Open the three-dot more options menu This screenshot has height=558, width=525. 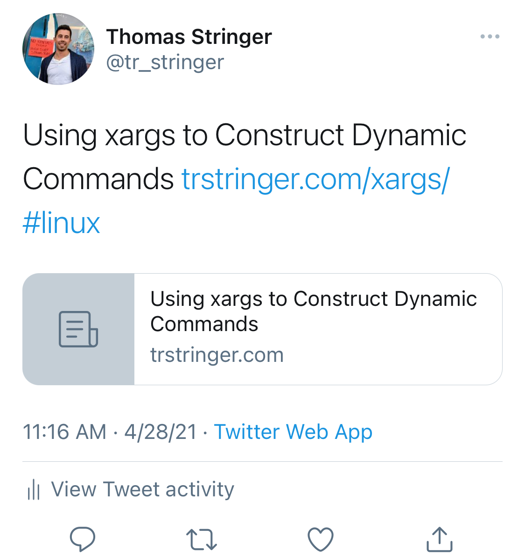490,36
